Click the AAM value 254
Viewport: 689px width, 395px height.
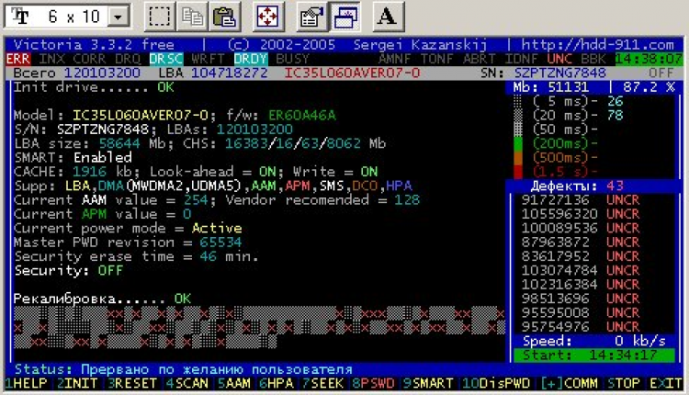[196, 200]
